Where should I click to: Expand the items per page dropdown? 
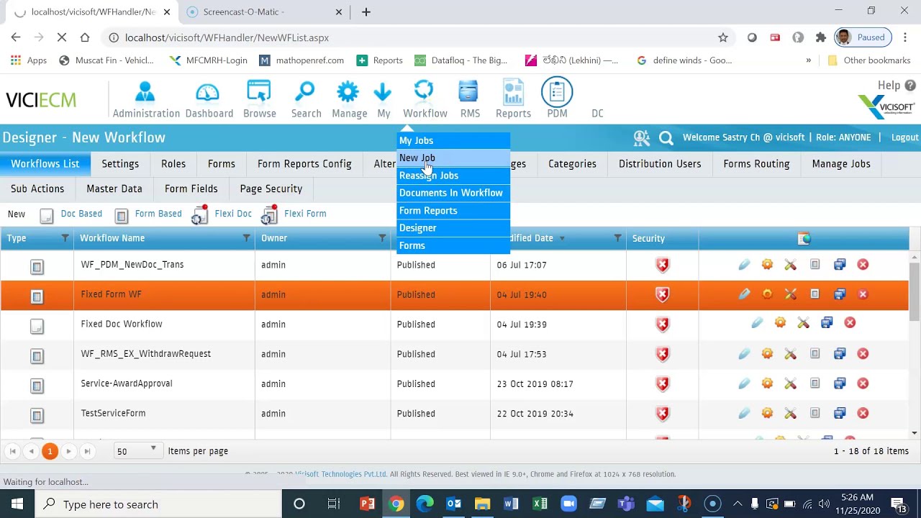153,450
